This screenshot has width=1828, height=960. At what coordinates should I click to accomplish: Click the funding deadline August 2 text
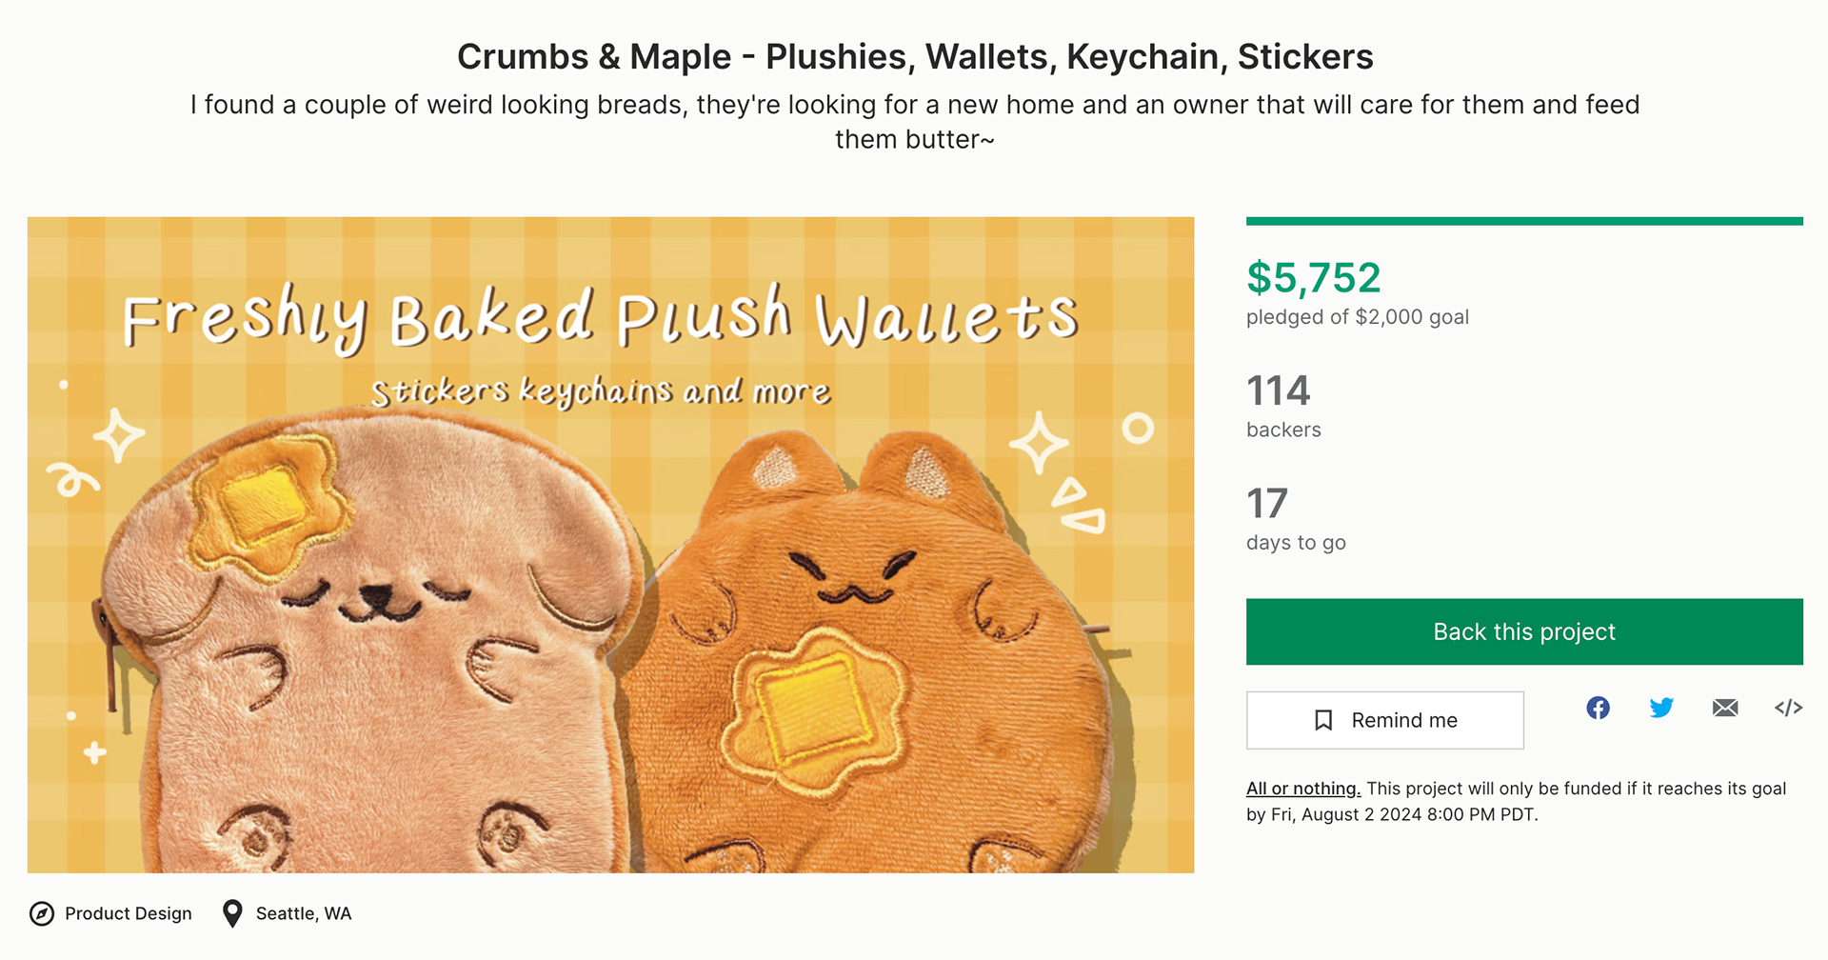click(x=1403, y=815)
